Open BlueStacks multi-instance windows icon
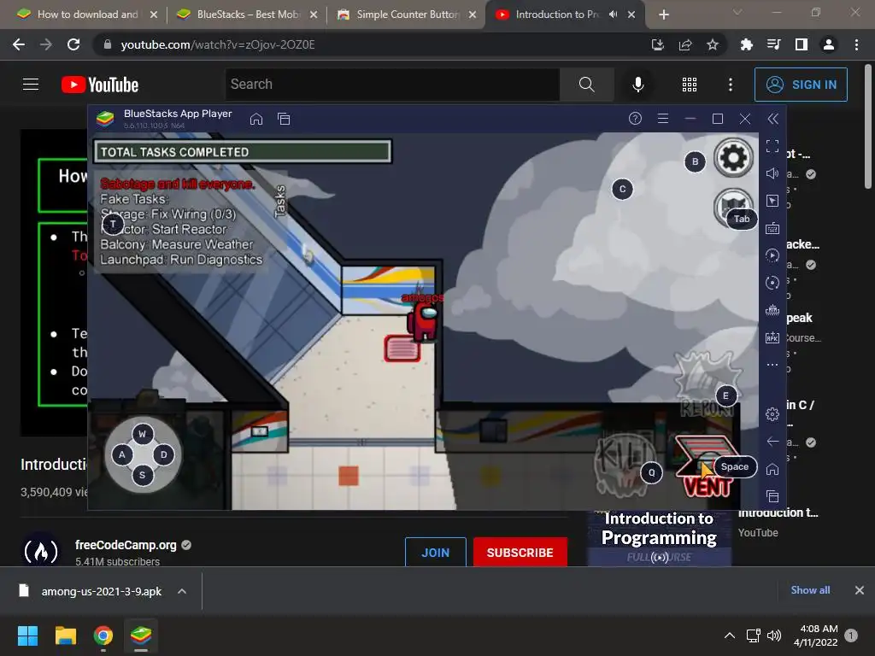 [x=284, y=119]
